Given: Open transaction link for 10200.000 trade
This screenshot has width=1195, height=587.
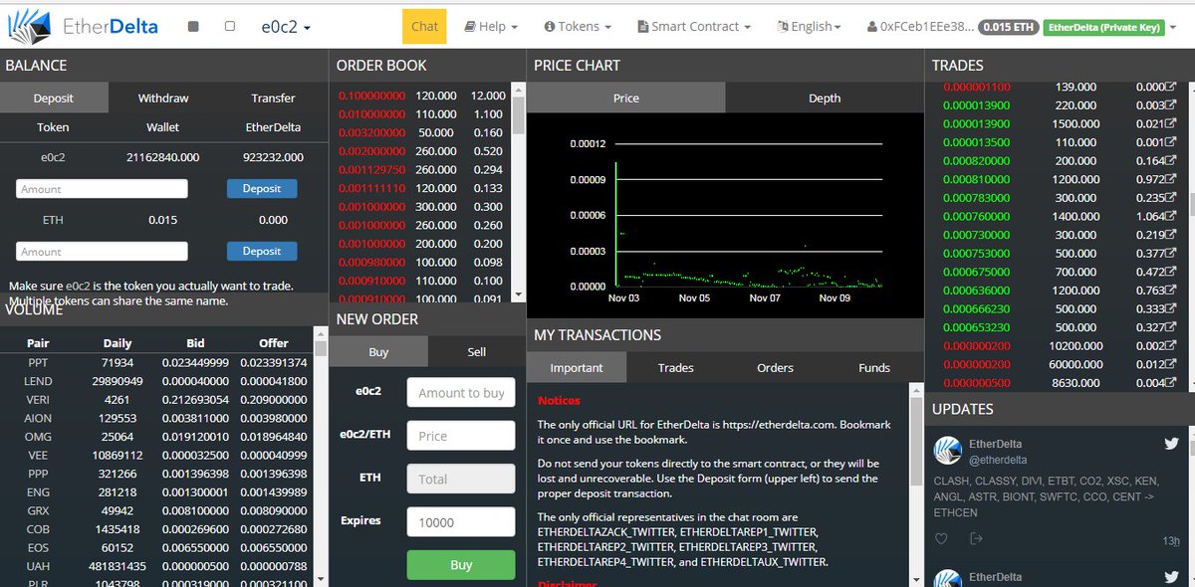Looking at the screenshot, I should coord(1171,345).
